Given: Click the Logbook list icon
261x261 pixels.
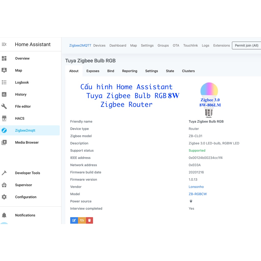Looking at the screenshot, I should (x=4, y=82).
